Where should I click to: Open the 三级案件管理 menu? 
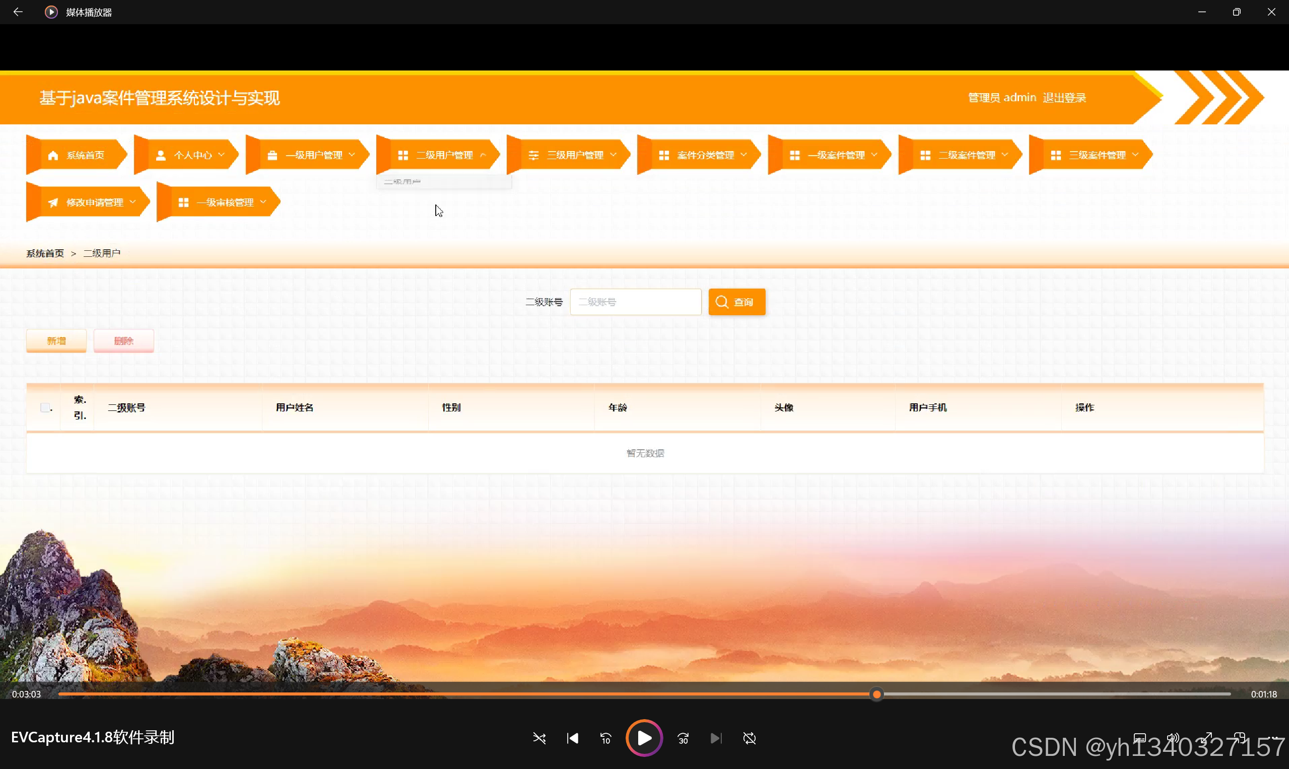(x=1097, y=156)
